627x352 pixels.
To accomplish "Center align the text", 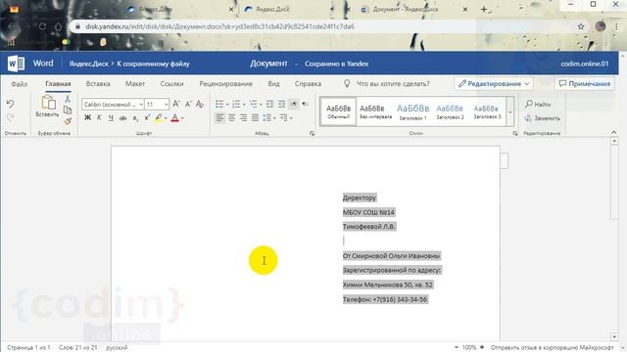I will click(x=231, y=117).
